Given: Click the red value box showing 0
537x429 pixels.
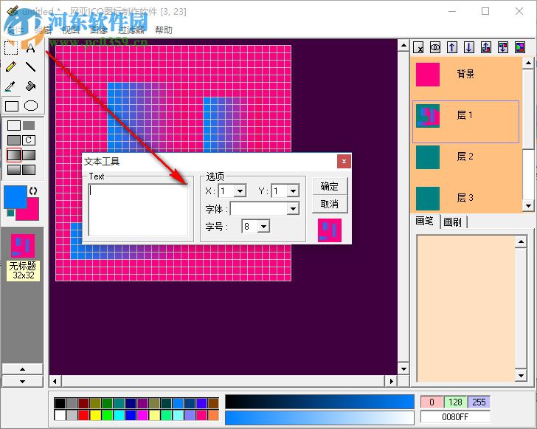Looking at the screenshot, I should coord(432,402).
